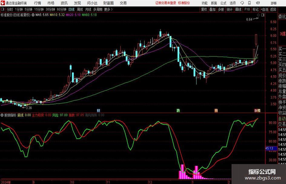The image size is (286, 184).
Task: Switch to 分时 chart period
Action: click(10, 9)
